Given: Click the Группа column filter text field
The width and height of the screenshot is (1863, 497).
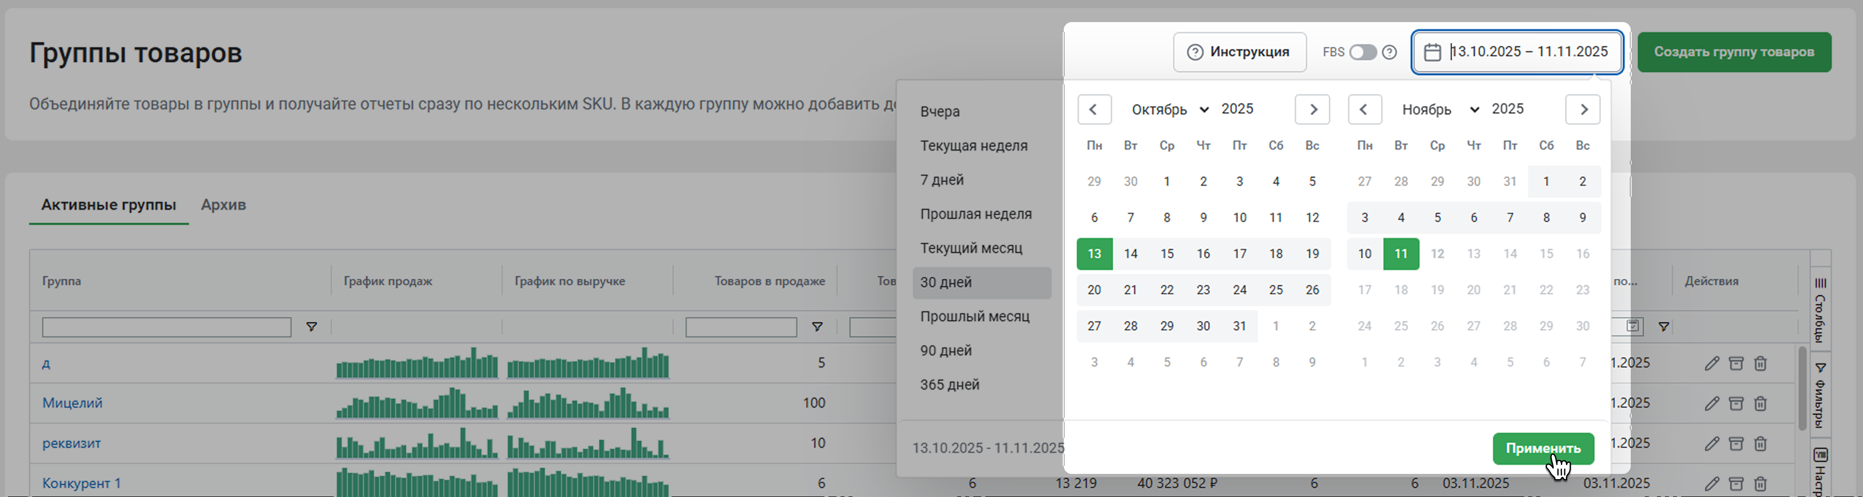Looking at the screenshot, I should click(x=166, y=327).
